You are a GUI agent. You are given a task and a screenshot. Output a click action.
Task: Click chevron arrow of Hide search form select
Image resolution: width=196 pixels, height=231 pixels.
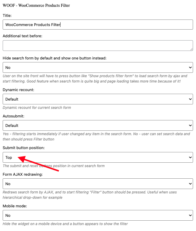pyautogui.click(x=190, y=67)
